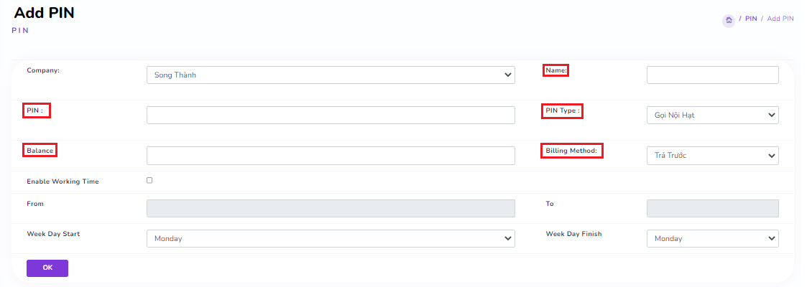
Task: Expand the Week Day Start dropdown
Action: 331,238
